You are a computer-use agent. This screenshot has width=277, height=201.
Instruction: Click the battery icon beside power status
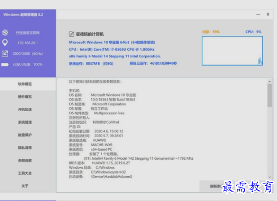pyautogui.click(x=5, y=65)
